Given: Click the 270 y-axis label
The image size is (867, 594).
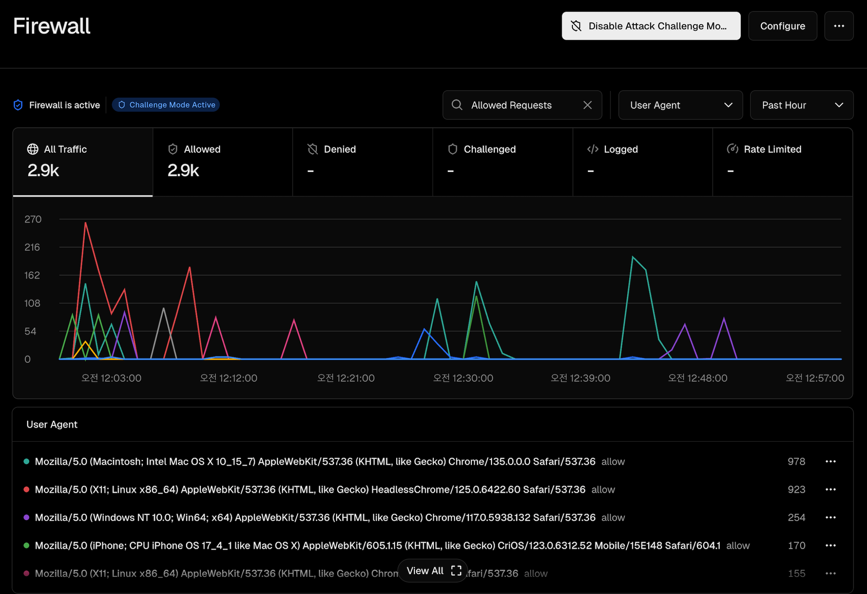Looking at the screenshot, I should point(33,219).
